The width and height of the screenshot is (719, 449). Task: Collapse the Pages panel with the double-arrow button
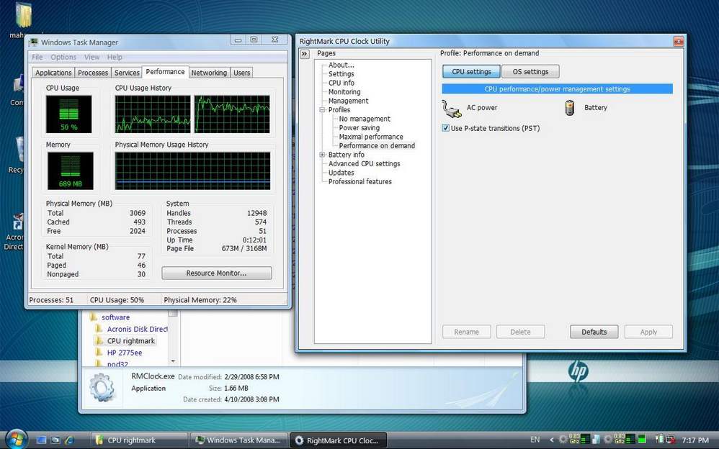pyautogui.click(x=305, y=54)
